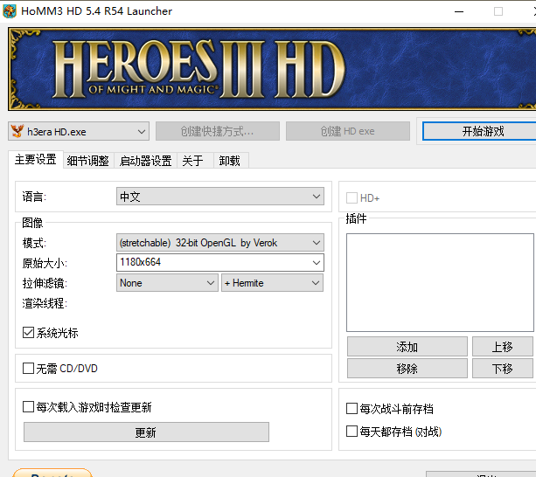
Task: Expand the 语言 dropdown showing 中文
Action: coord(220,197)
